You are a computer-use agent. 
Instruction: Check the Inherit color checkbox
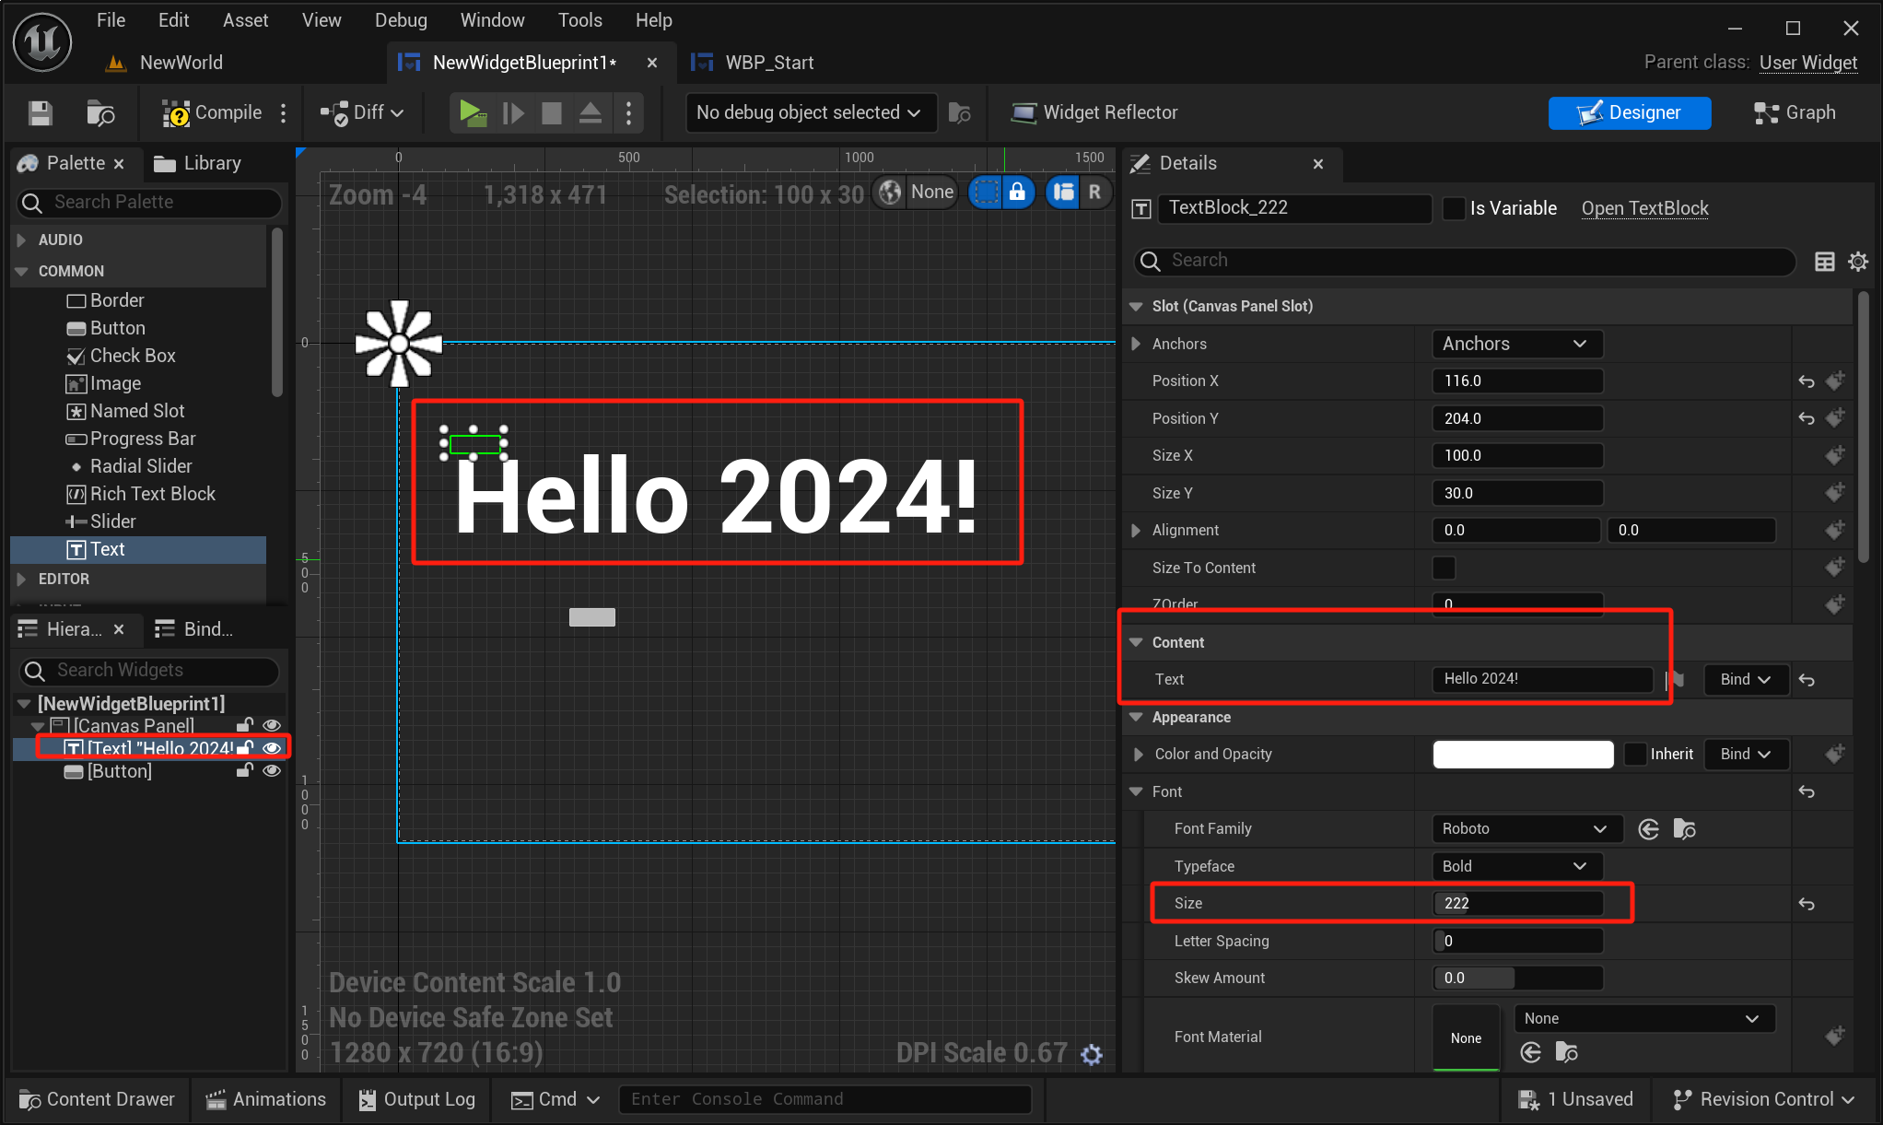[x=1635, y=754]
